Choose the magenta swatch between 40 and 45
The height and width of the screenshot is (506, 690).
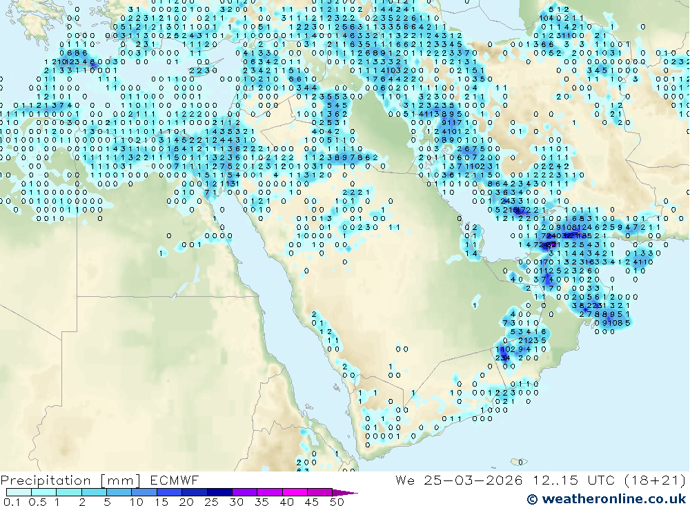(x=295, y=492)
